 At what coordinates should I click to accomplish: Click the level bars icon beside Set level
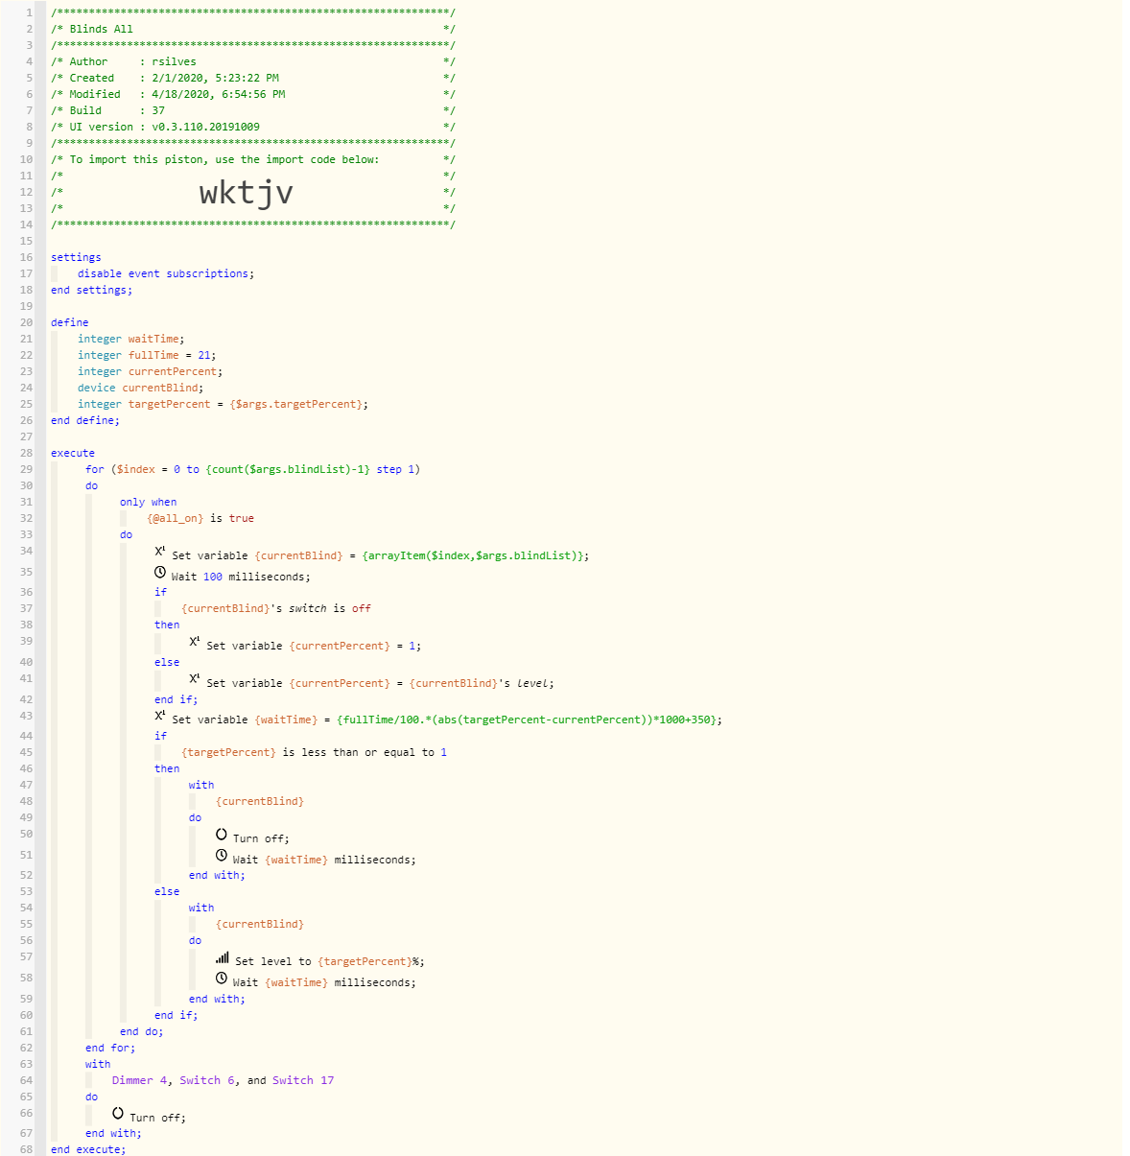(223, 957)
